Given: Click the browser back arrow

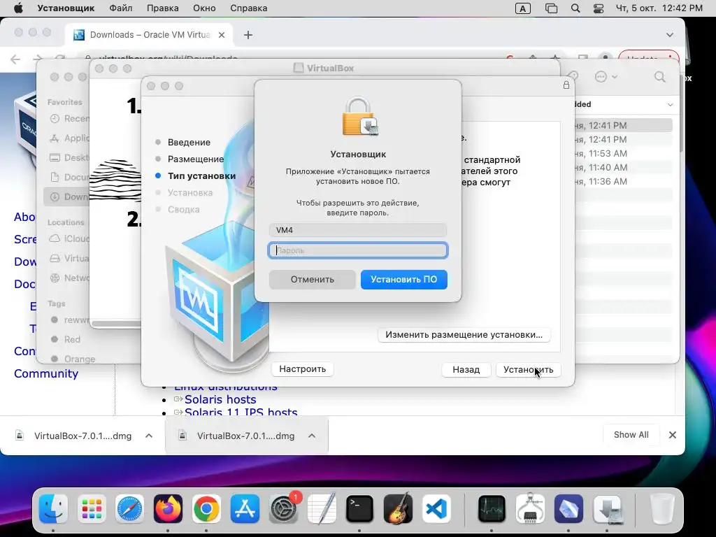Looking at the screenshot, I should click(x=15, y=59).
